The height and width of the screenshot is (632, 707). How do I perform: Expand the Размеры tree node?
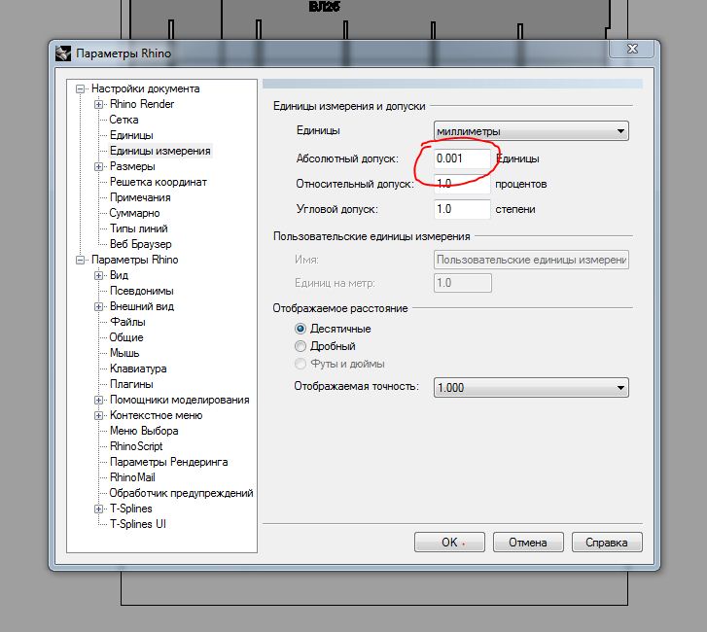point(98,167)
